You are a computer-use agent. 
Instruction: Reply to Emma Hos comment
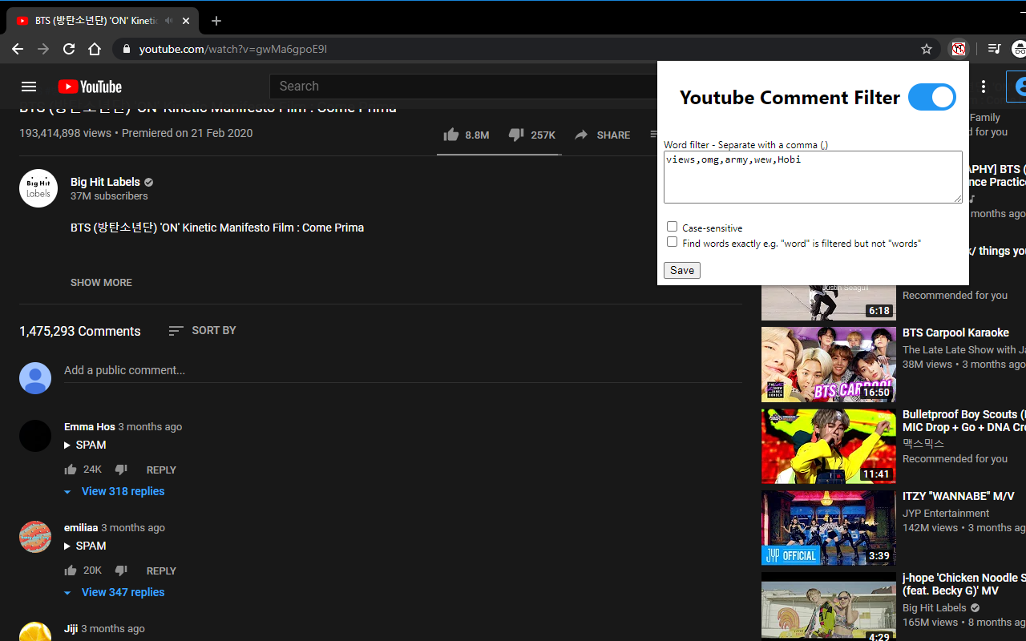click(x=161, y=470)
